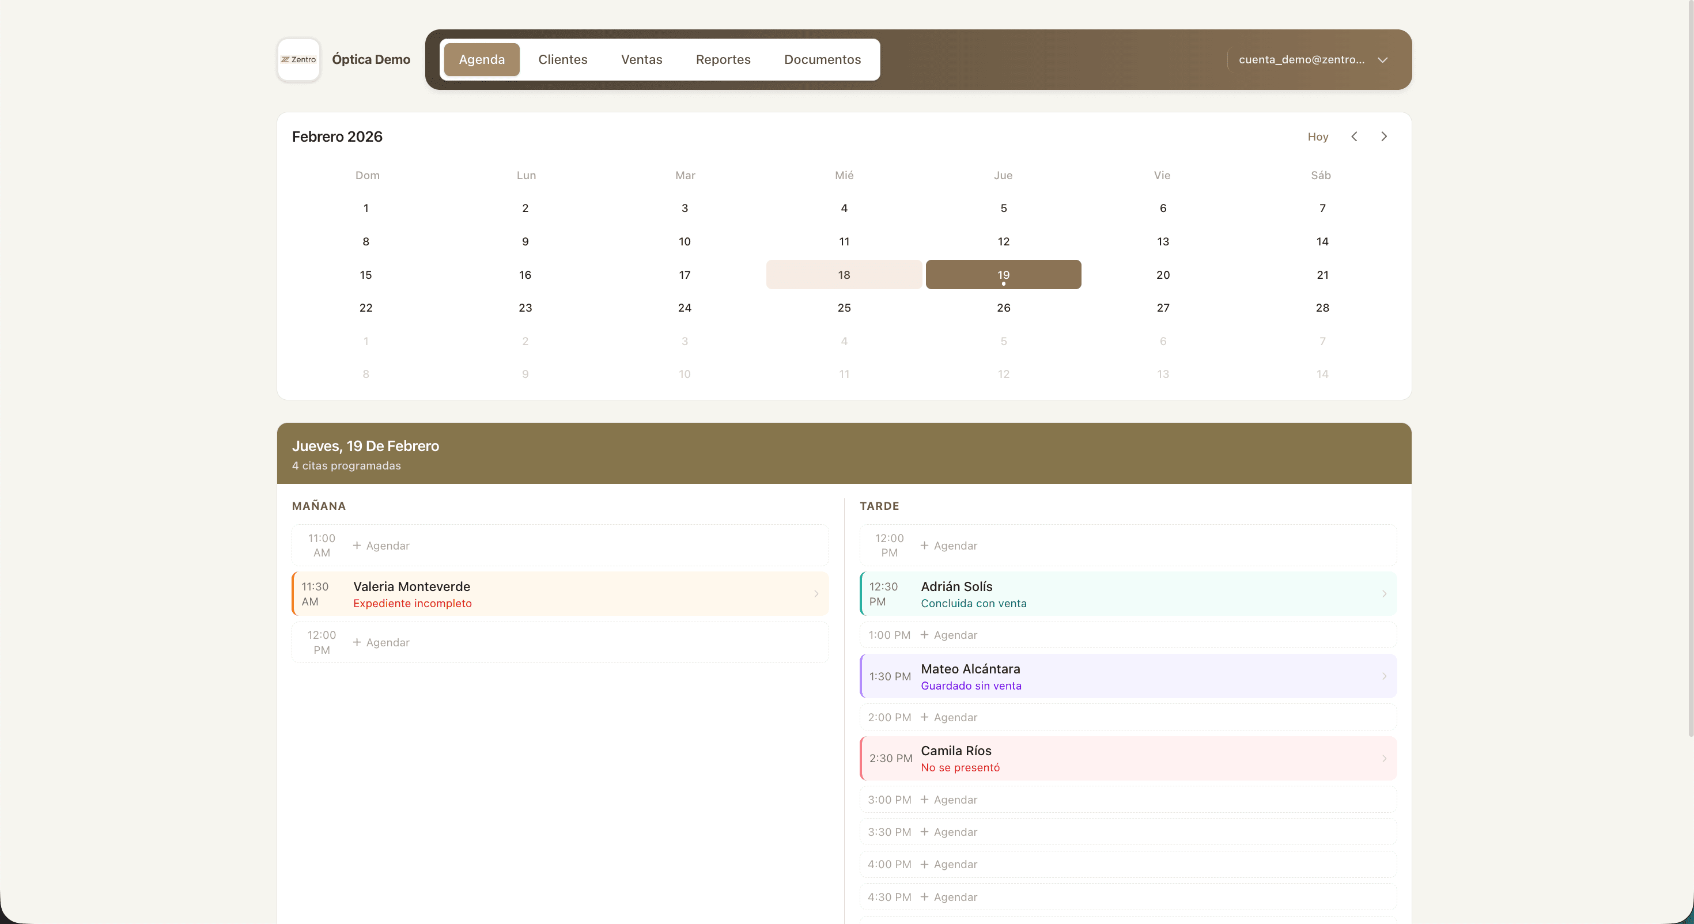This screenshot has height=924, width=1694.
Task: Expand the cuenta_demo account dropdown
Action: coord(1382,59)
